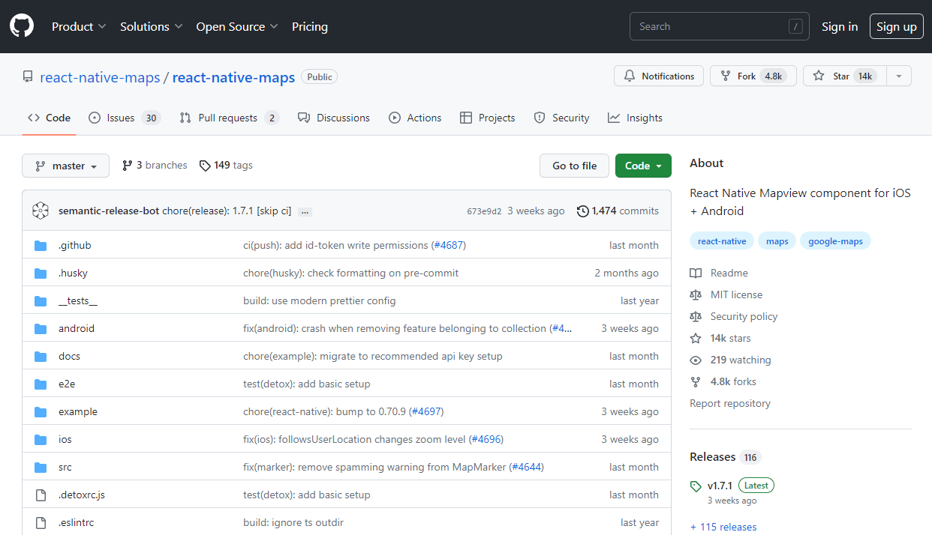Image resolution: width=932 pixels, height=535 pixels.
Task: Click the Go to file button
Action: point(574,166)
